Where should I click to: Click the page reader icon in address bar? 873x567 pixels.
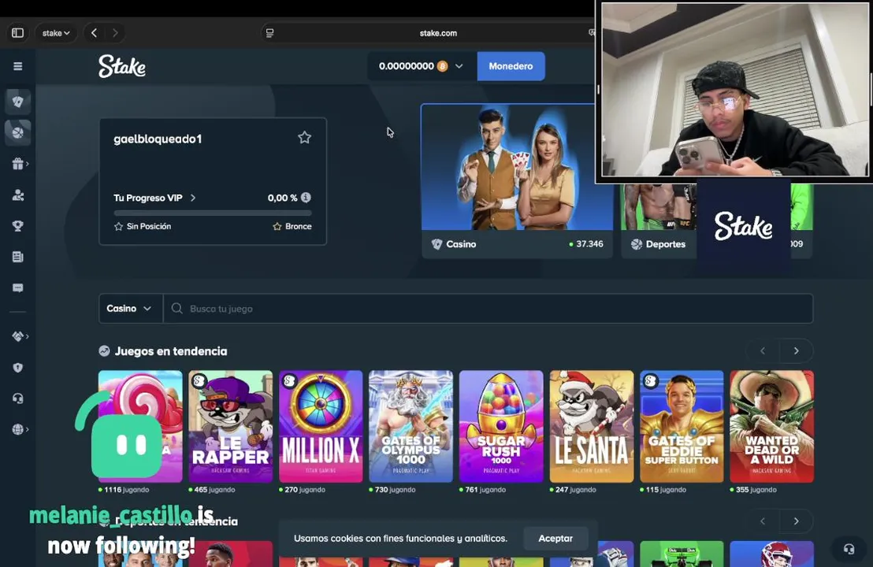coord(269,33)
